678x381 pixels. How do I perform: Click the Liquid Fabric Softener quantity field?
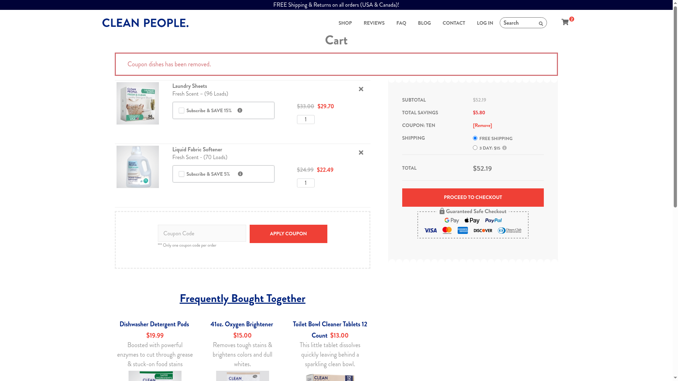pos(306,183)
